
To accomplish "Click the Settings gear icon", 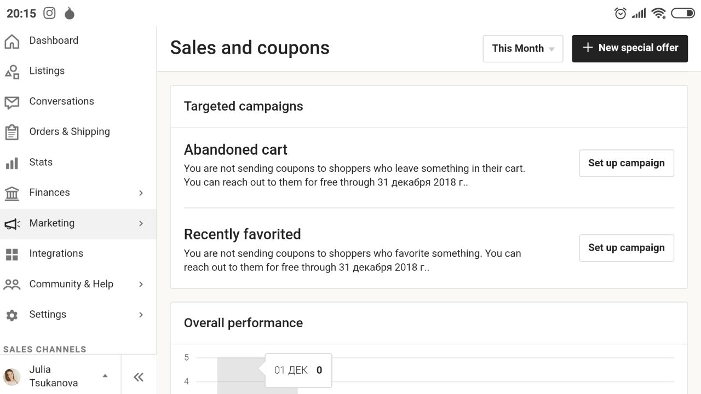I will (12, 315).
